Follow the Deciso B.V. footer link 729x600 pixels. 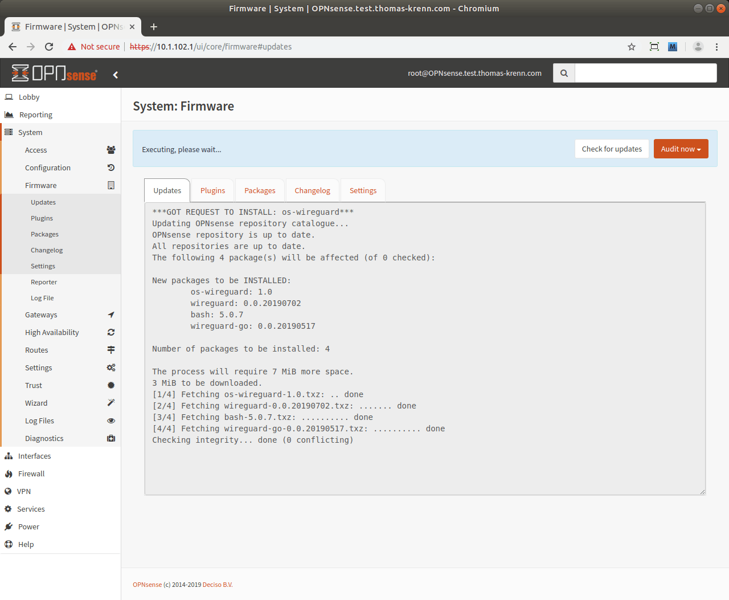218,585
